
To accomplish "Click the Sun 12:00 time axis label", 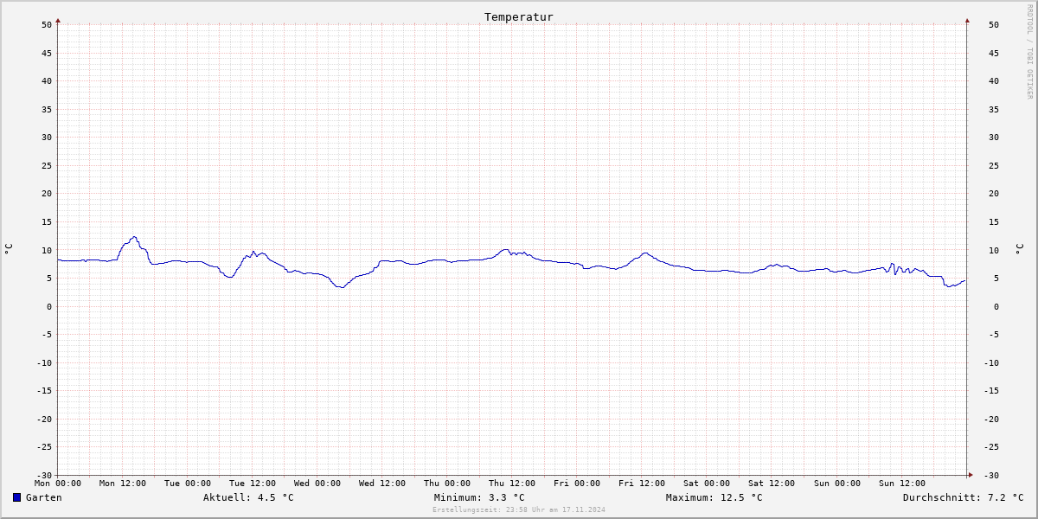I will click(901, 484).
